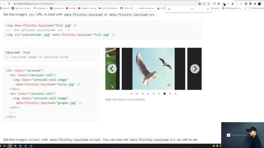The image size is (264, 148).
Task: Click the Task View icon in the taskbar
Action: (x=5, y=146)
